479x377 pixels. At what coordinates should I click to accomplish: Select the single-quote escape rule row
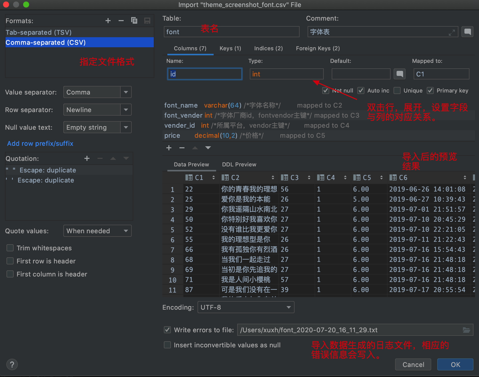click(69, 180)
